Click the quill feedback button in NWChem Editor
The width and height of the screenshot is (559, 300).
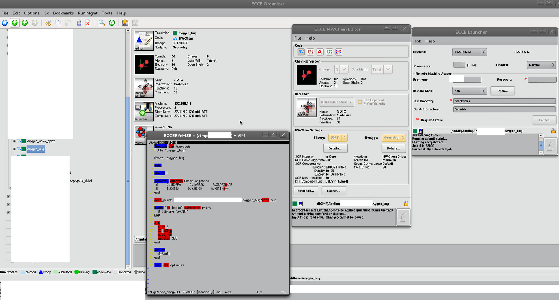click(403, 217)
